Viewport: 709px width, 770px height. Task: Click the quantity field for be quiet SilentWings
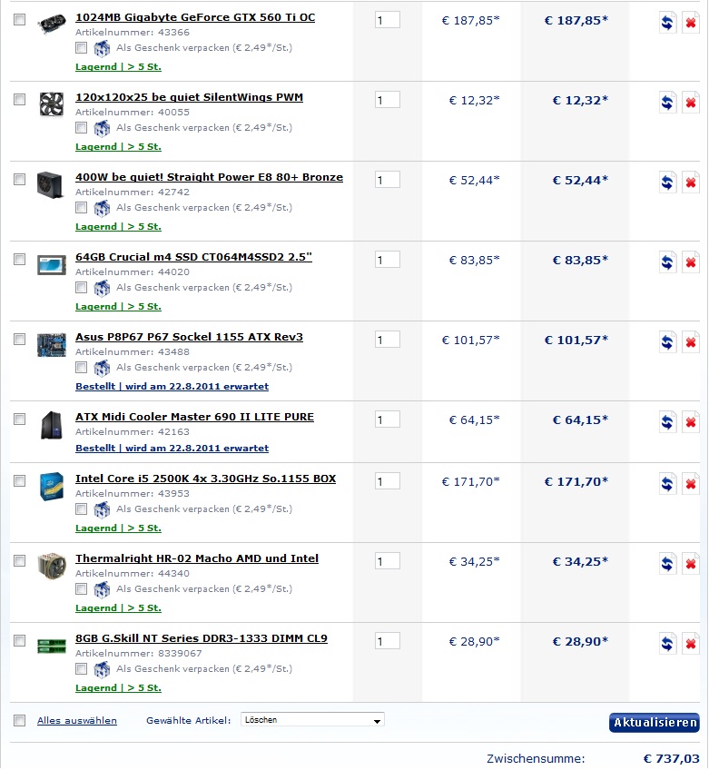pos(388,100)
